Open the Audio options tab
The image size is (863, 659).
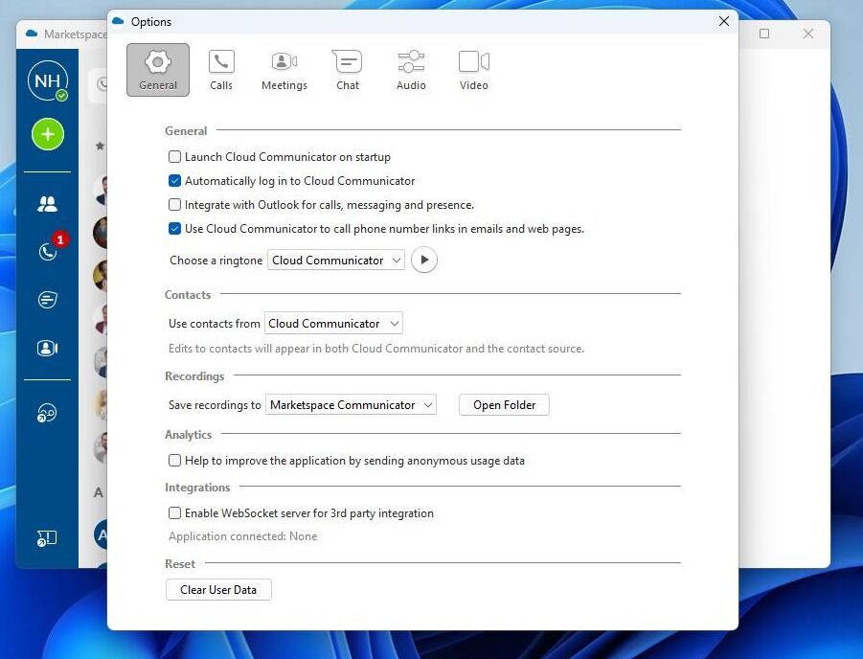point(411,70)
